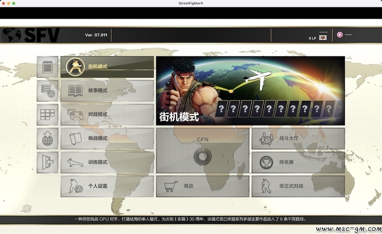Click the large 街机模式 banner title
The height and width of the screenshot is (234, 382).
click(179, 117)
